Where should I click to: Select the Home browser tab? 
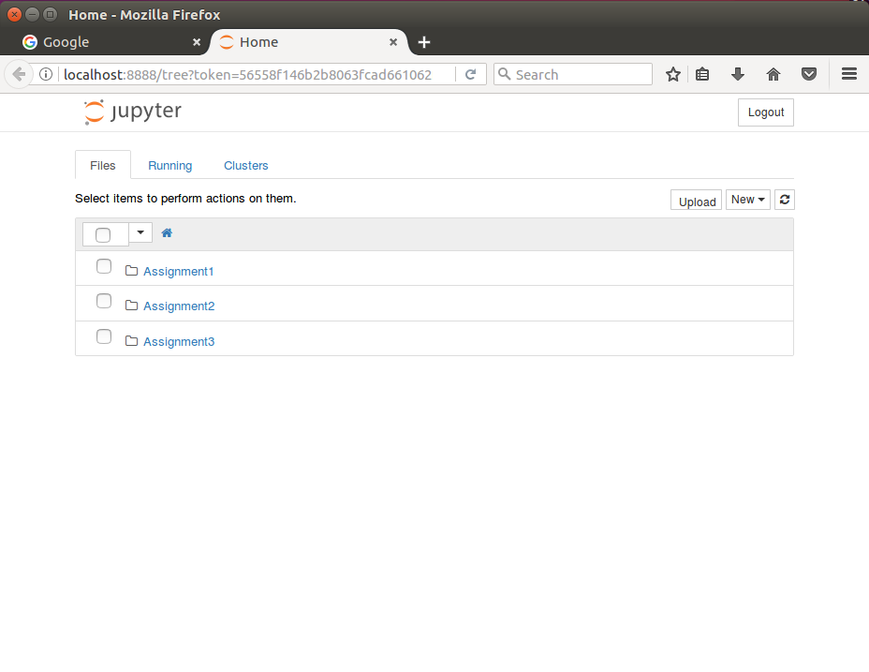[307, 42]
